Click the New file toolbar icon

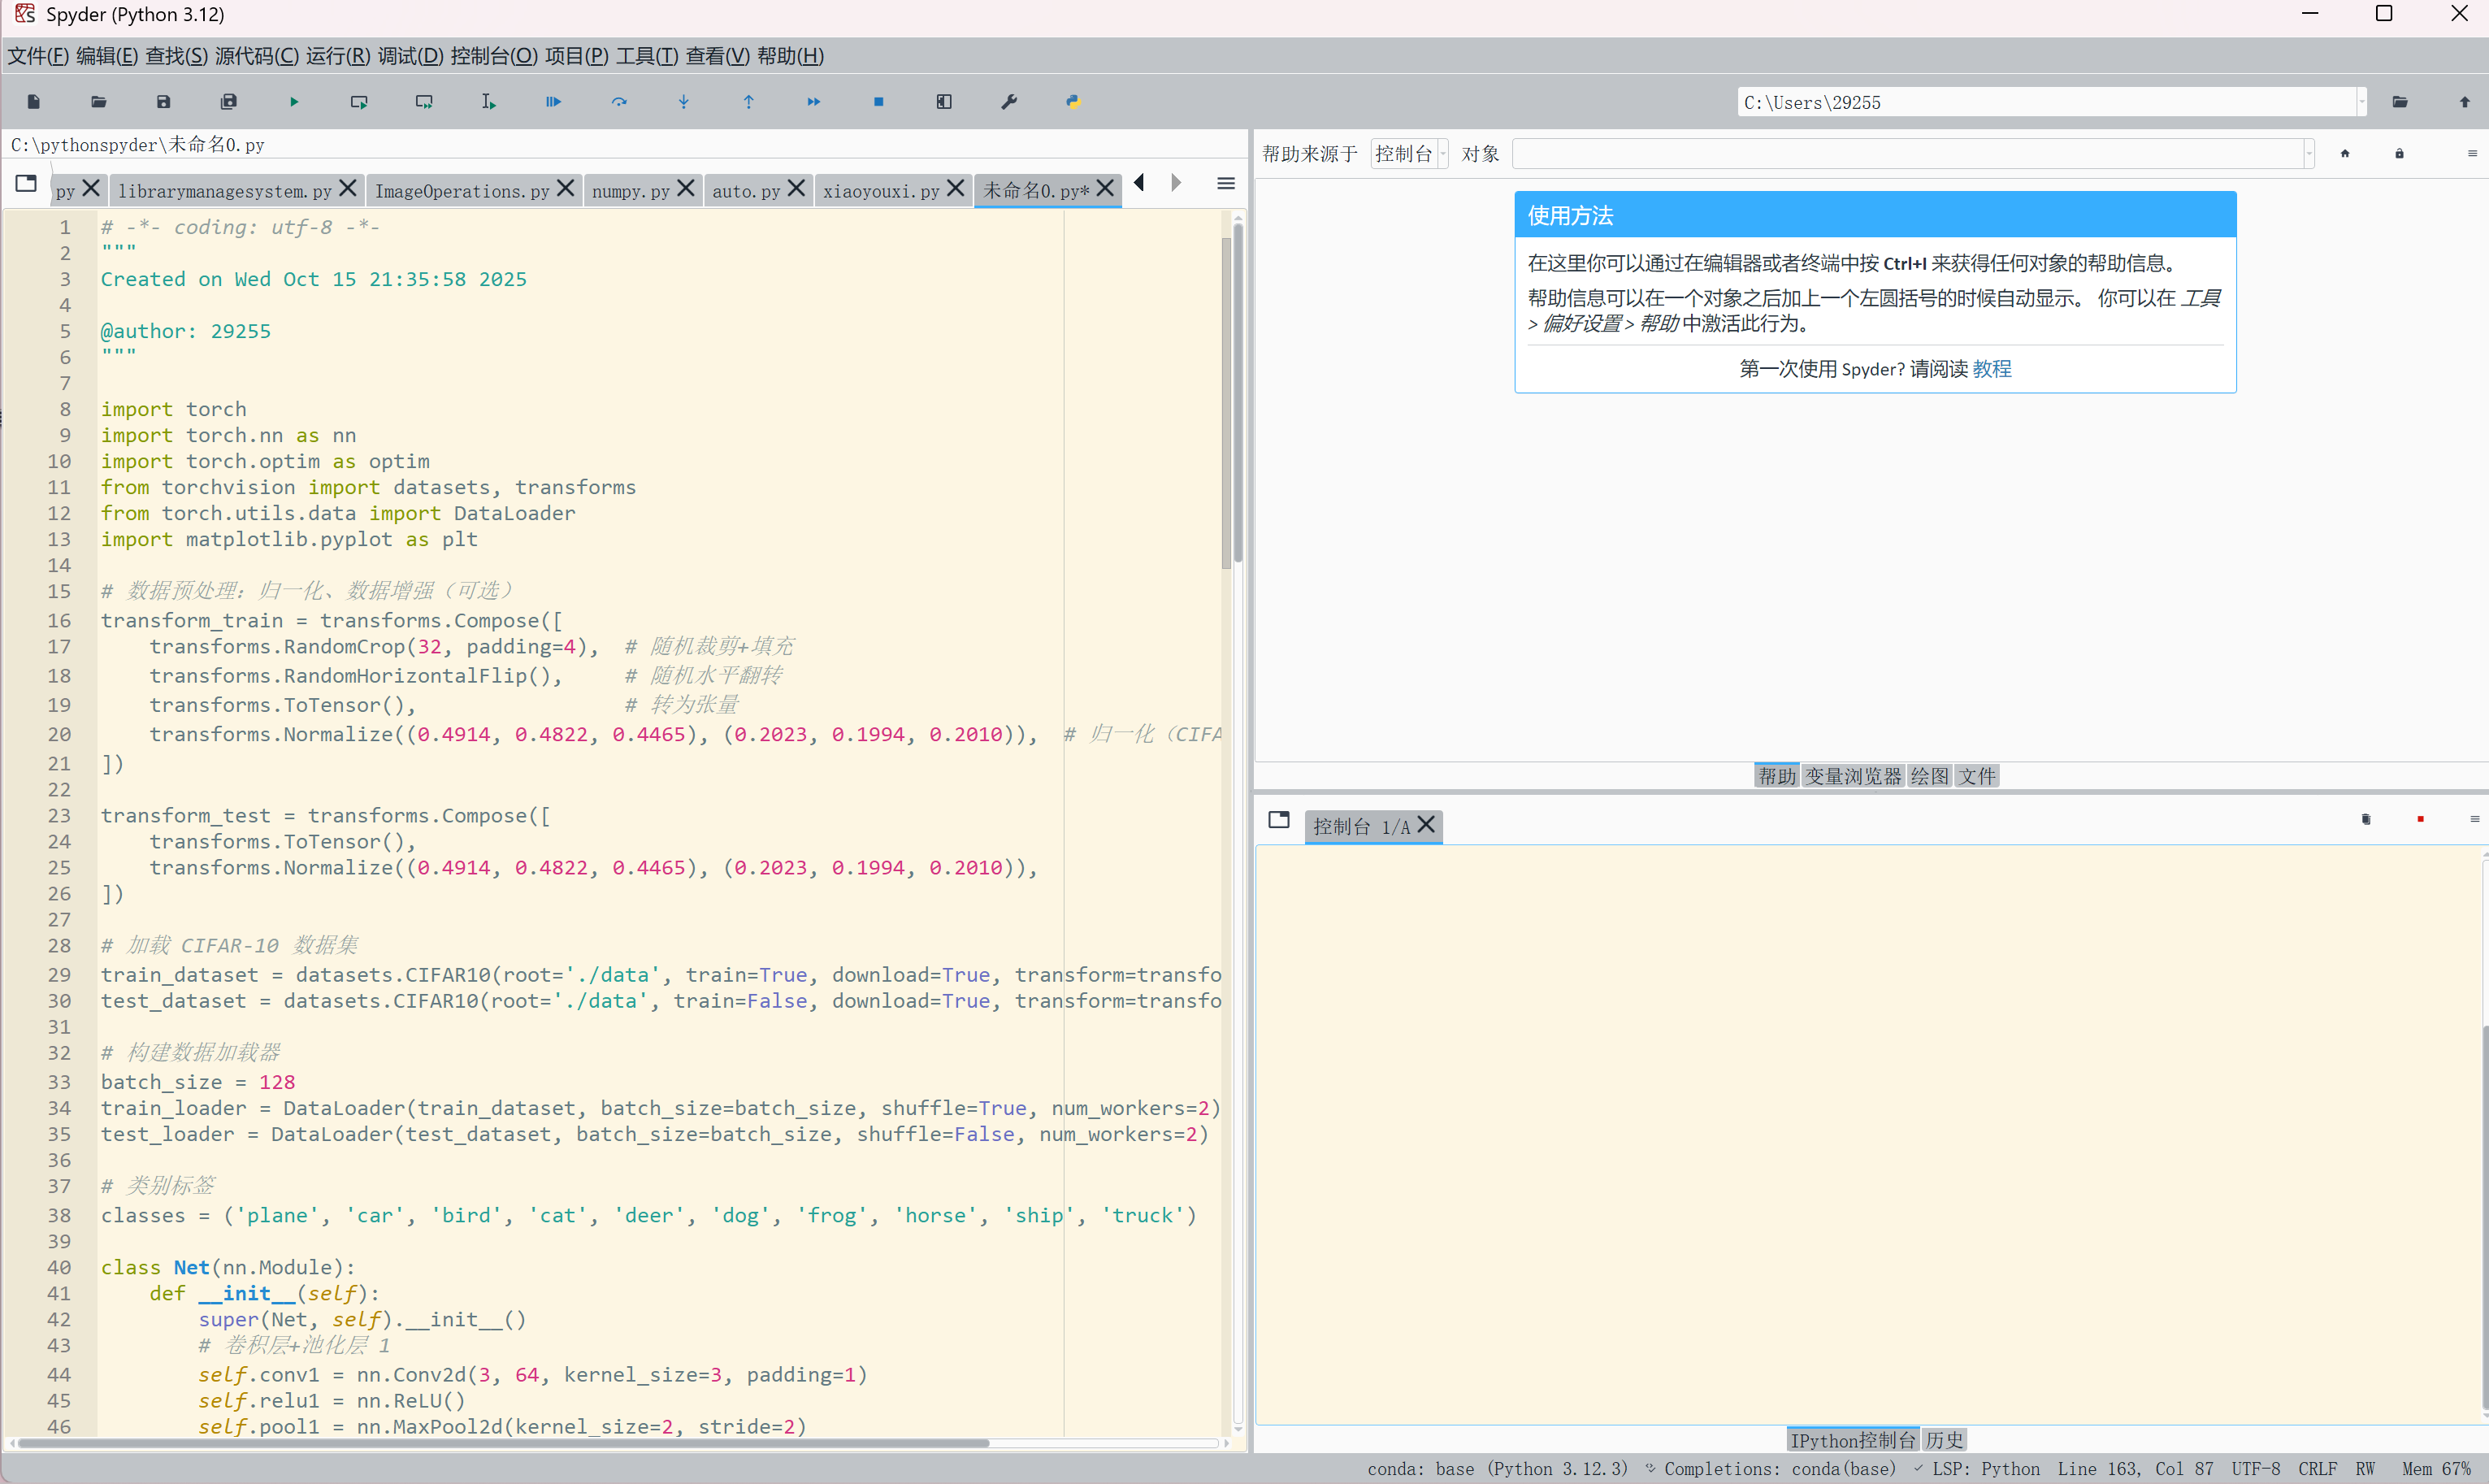(34, 102)
